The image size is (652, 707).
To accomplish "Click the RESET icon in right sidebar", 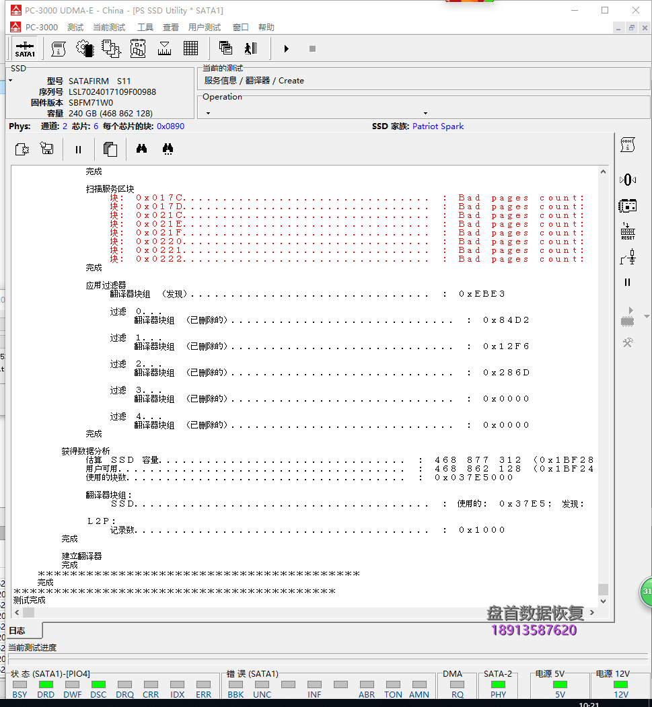I will coord(627,231).
